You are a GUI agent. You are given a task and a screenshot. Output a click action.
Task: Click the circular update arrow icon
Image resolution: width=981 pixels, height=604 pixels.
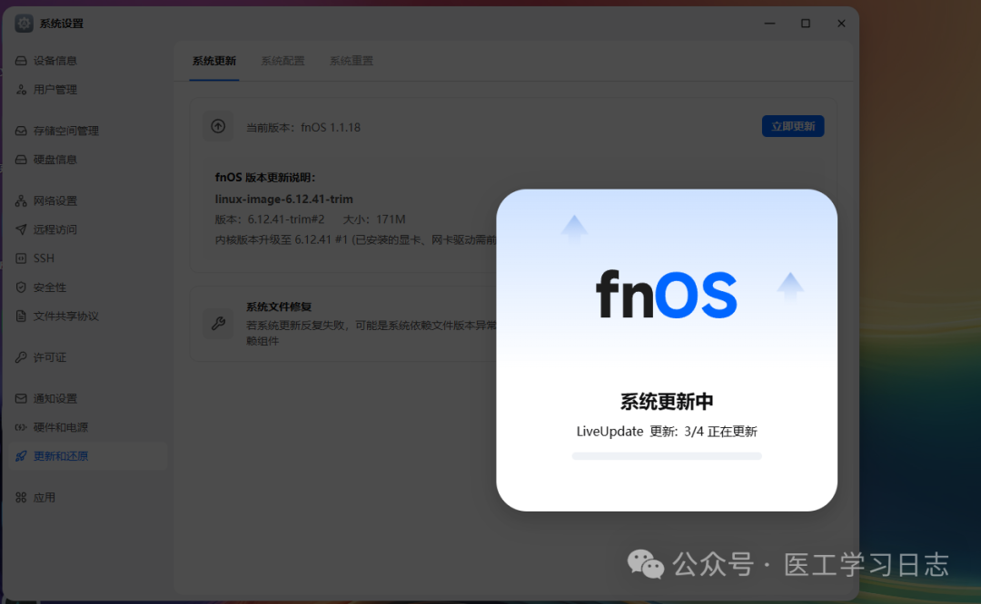point(218,126)
